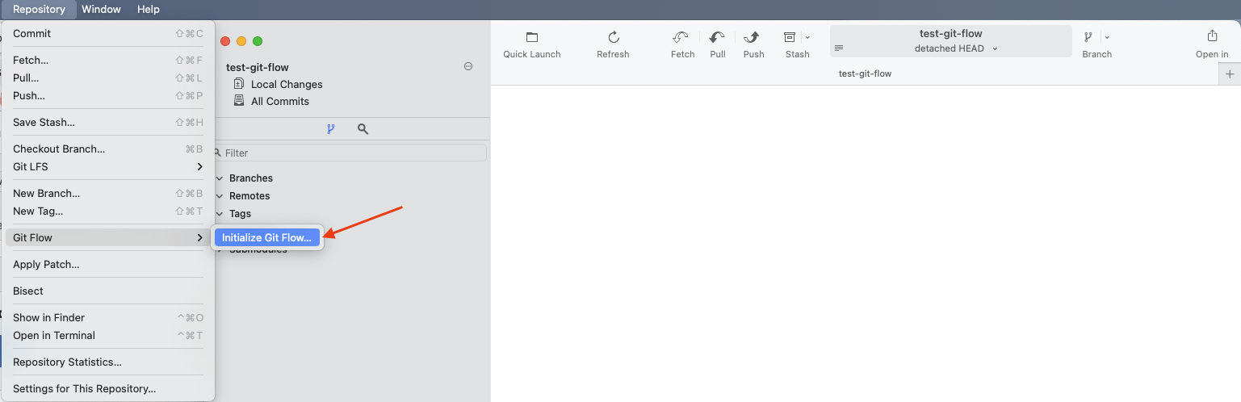Click the Branch toolbar icon
This screenshot has width=1241, height=402.
tap(1088, 37)
